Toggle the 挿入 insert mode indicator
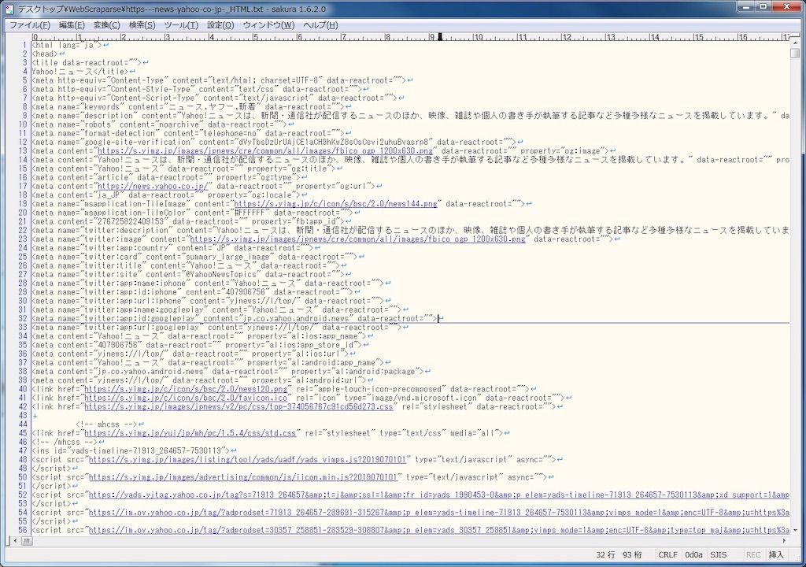 (775, 554)
